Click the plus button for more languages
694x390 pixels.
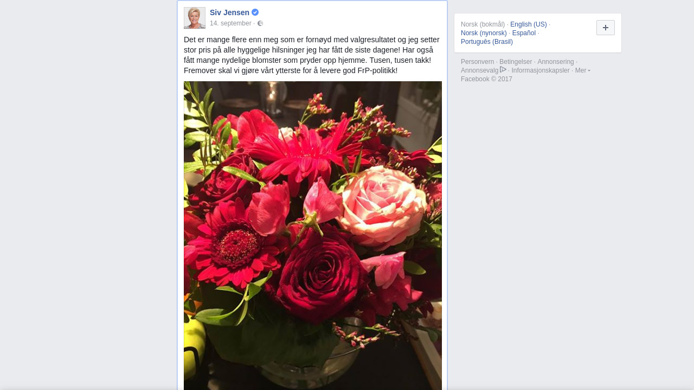click(606, 28)
